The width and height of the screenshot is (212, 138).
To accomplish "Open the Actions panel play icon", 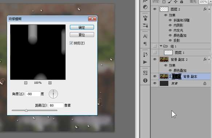I will pyautogui.click(x=145, y=62).
